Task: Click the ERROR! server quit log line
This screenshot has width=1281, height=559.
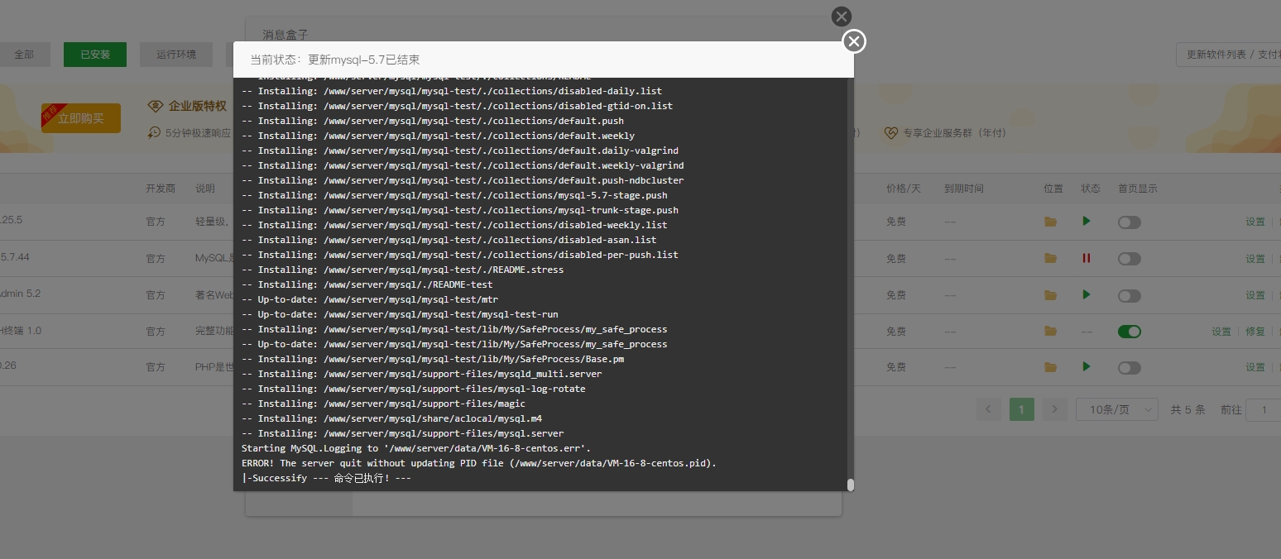Action: click(479, 463)
